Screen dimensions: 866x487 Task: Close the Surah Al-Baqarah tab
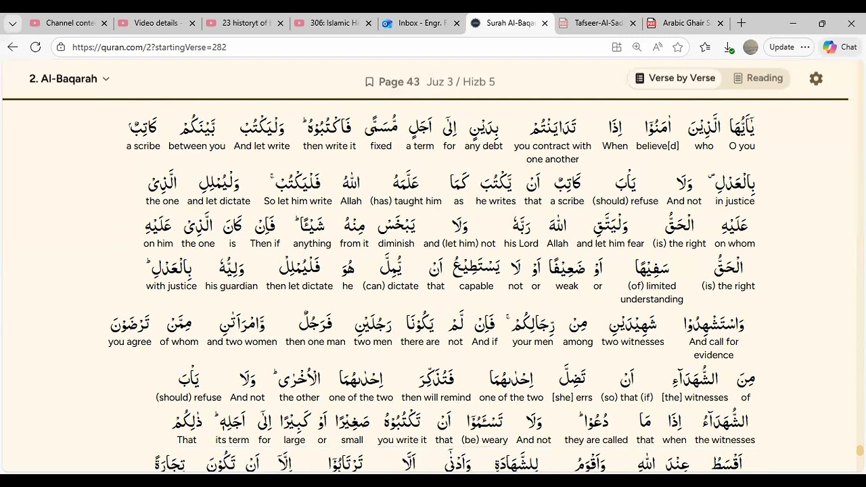[545, 23]
